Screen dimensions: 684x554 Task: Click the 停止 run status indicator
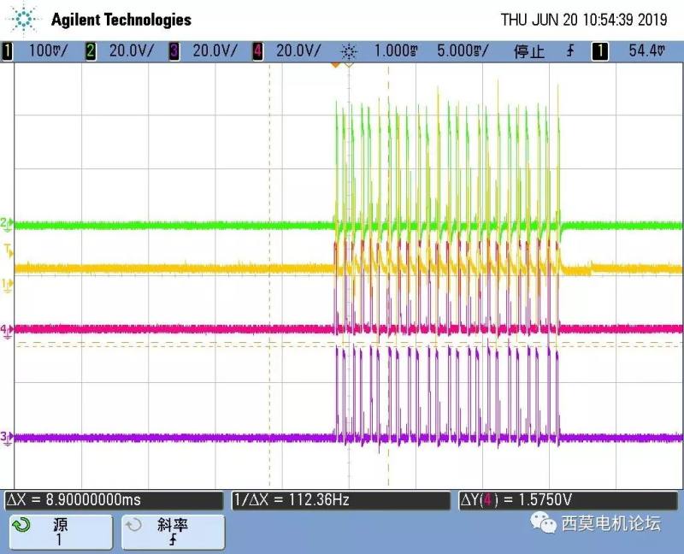(528, 51)
